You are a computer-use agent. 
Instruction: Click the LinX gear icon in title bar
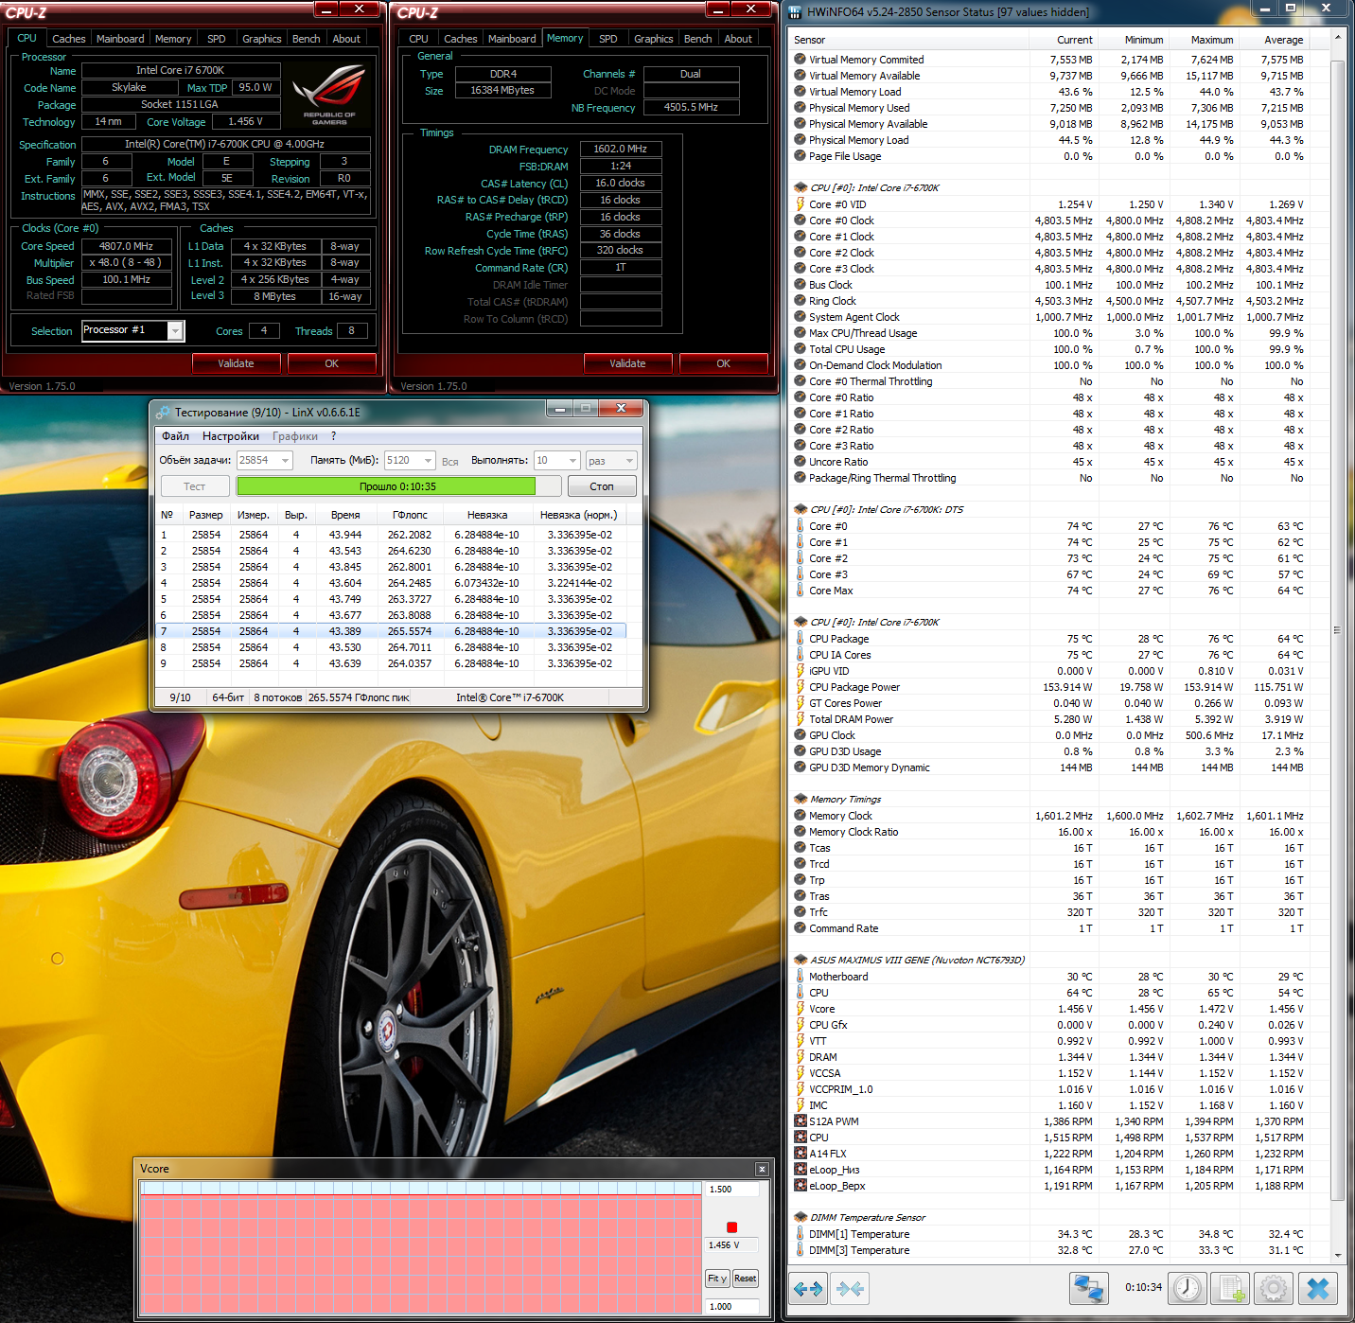(x=163, y=412)
